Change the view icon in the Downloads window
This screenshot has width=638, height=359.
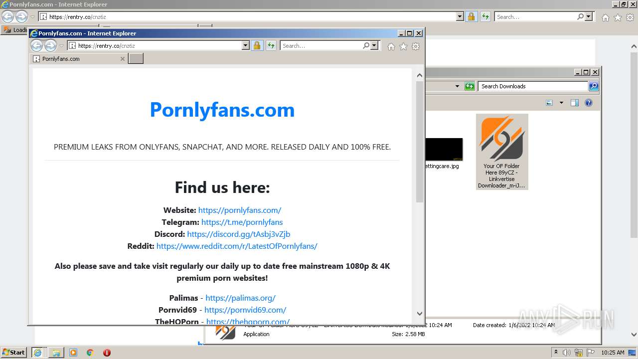[549, 103]
